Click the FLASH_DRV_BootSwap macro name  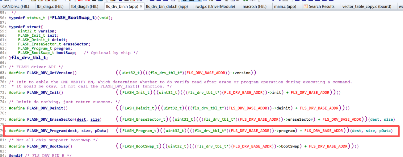pos(47,147)
